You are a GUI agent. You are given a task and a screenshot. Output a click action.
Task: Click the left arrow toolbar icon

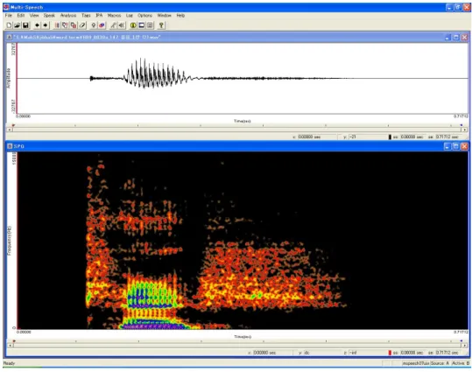coord(37,25)
